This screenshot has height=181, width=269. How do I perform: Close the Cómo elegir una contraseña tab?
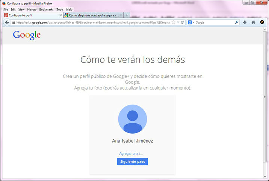121,15
